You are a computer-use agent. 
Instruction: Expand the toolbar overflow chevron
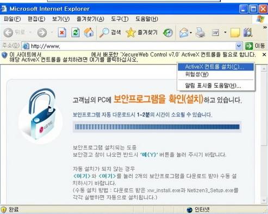(265, 27)
